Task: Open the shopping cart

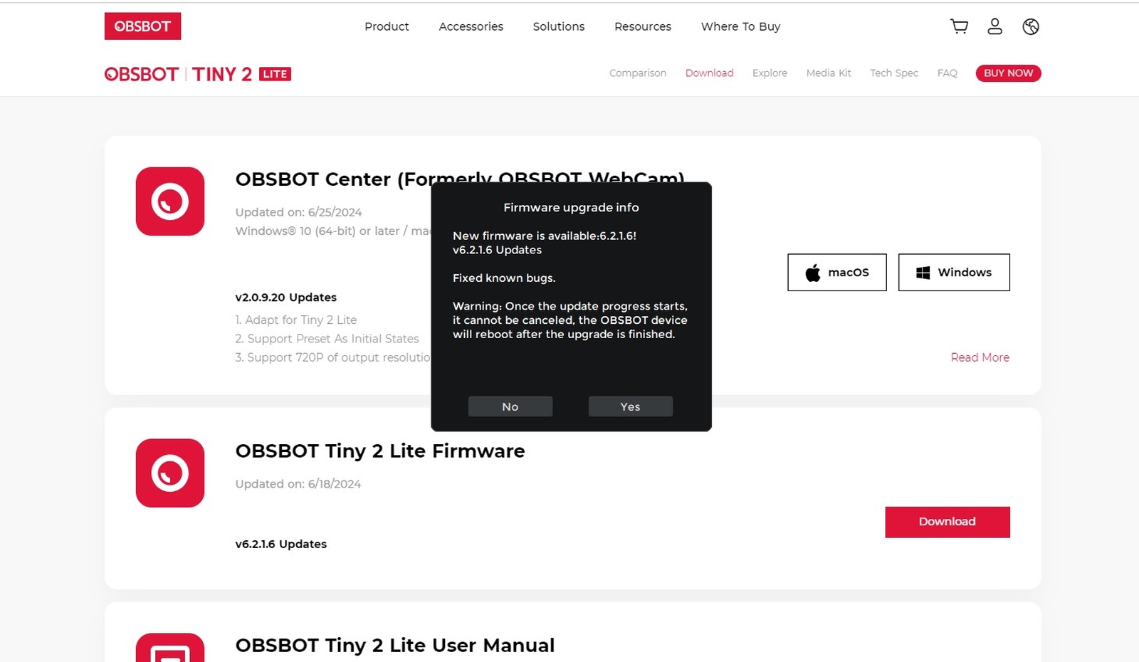Action: [959, 26]
